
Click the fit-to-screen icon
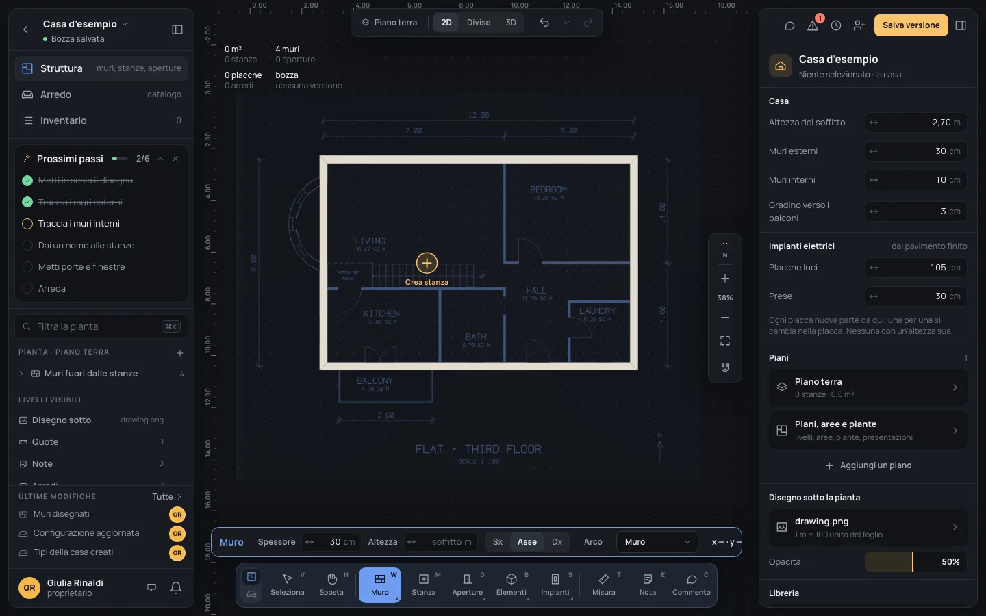[725, 341]
